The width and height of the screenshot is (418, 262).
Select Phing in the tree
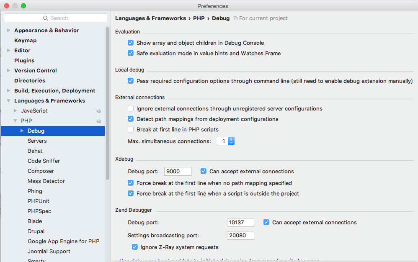click(x=35, y=191)
